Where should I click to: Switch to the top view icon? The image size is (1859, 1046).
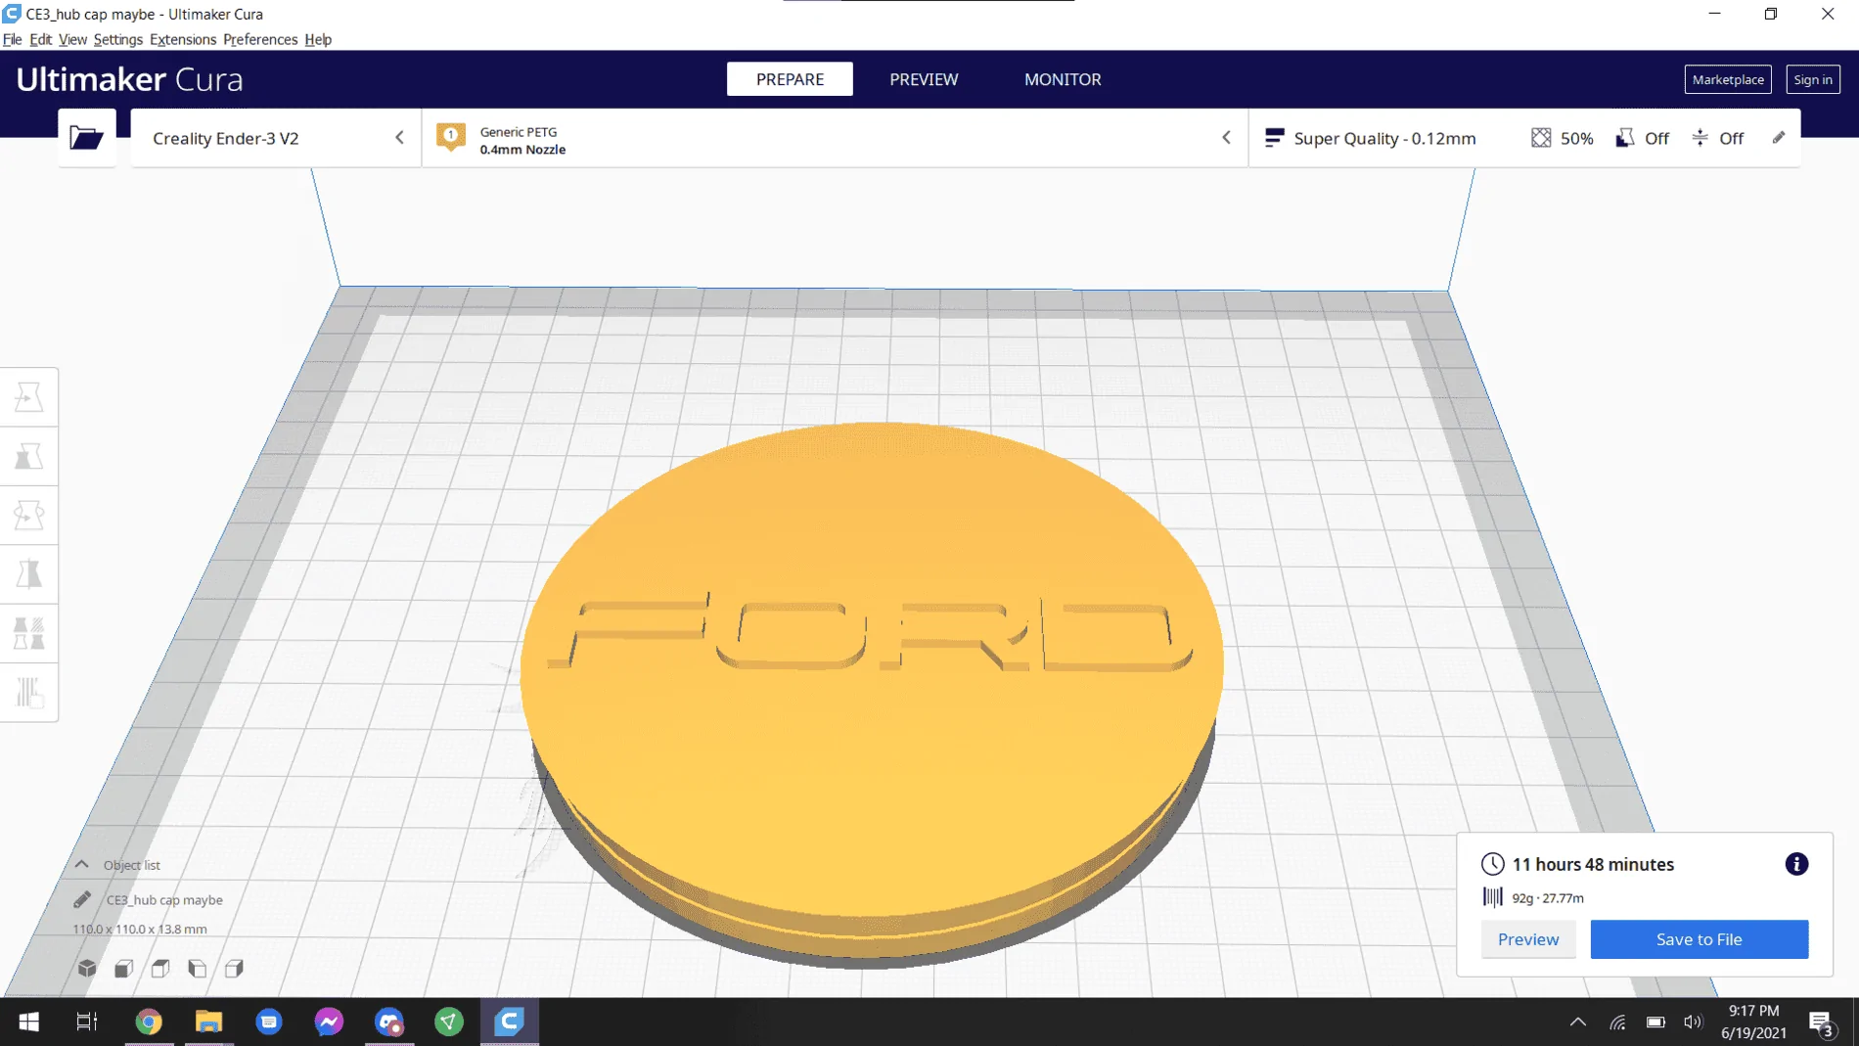click(160, 968)
